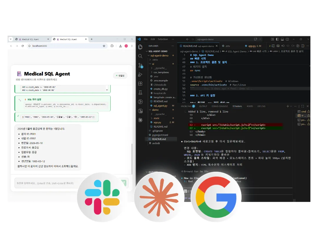This screenshot has height=238, width=318.
Task: Open the chat icon in VS Code title bar
Action: click(x=256, y=39)
